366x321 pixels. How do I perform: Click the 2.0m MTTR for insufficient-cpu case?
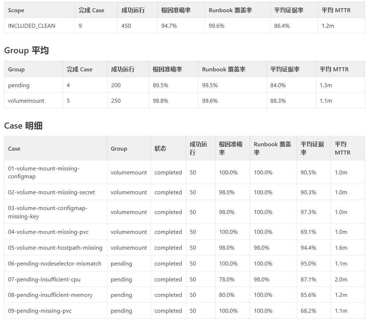tap(341, 279)
